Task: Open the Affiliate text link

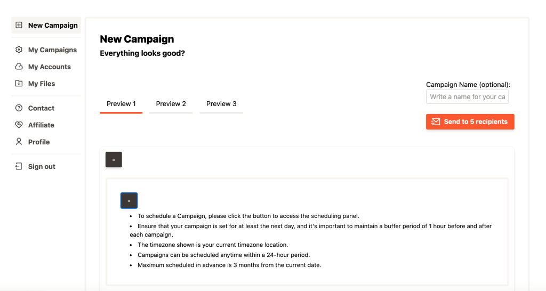Action: coord(41,125)
